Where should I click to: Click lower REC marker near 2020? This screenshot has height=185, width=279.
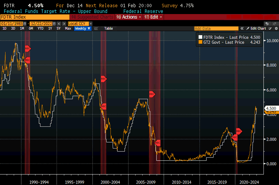[x=235, y=137]
